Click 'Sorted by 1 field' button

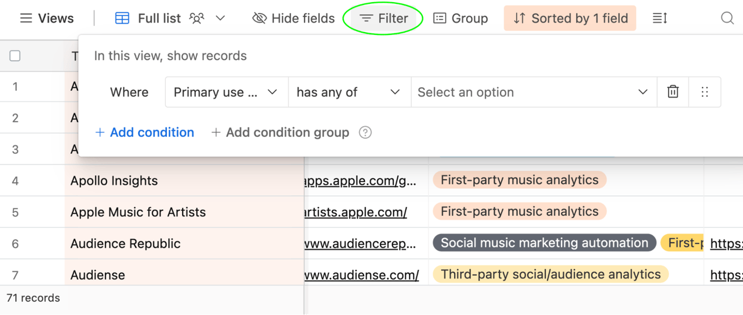(x=570, y=18)
